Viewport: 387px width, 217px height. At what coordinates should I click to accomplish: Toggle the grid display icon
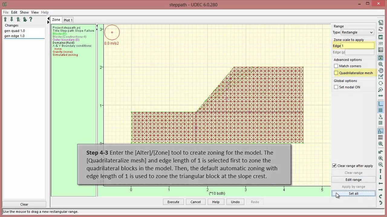(x=381, y=110)
